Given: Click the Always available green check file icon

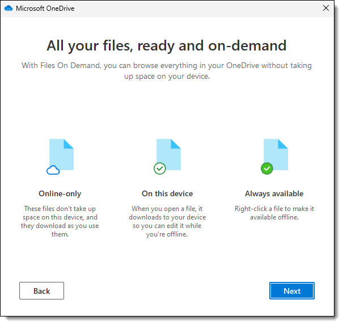Looking at the screenshot, I should click(274, 157).
